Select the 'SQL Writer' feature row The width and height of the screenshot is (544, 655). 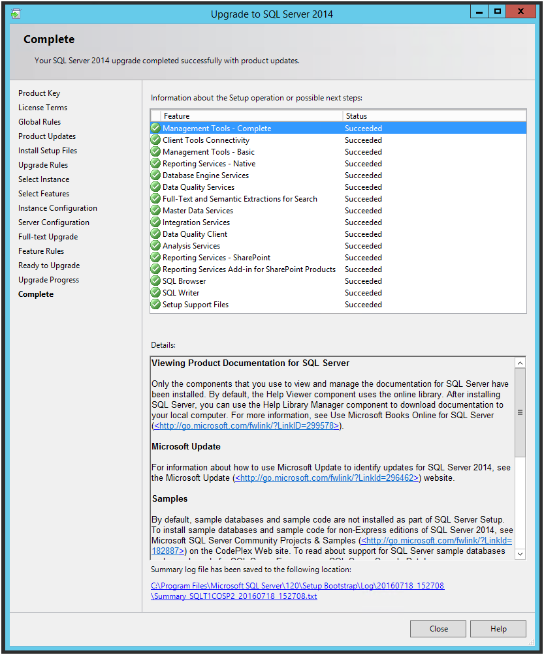point(338,292)
